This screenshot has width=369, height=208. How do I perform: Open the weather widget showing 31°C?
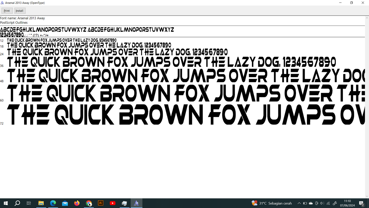point(272,203)
